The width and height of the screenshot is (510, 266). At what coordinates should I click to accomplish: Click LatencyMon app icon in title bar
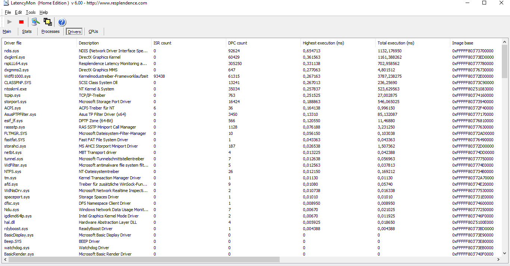[x=6, y=3]
